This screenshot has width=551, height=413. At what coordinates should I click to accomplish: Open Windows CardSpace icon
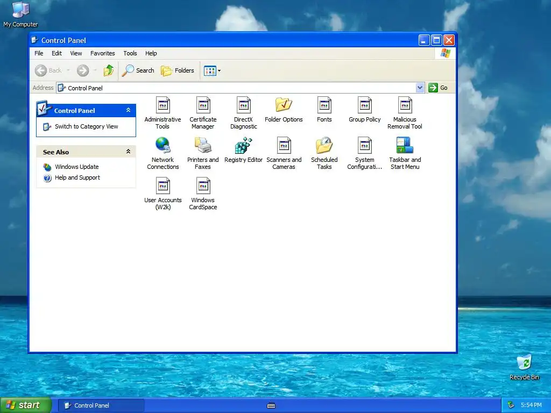pyautogui.click(x=203, y=194)
